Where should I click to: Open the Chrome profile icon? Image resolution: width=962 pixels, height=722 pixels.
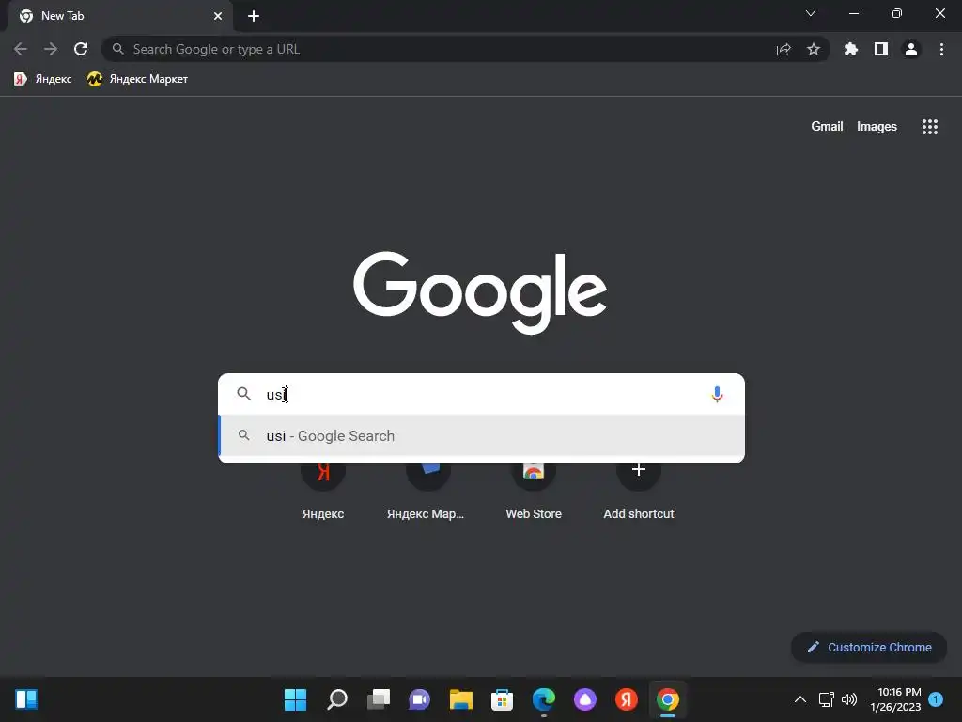[x=911, y=49]
